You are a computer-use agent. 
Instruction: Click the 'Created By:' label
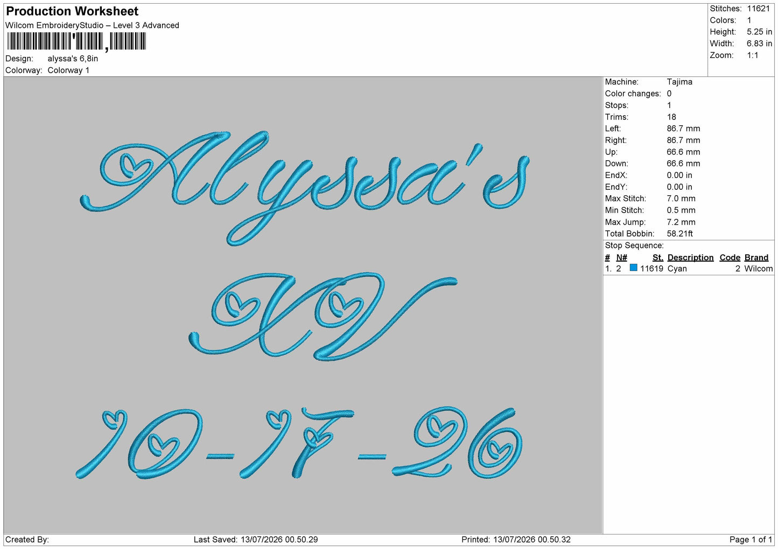[x=27, y=540]
